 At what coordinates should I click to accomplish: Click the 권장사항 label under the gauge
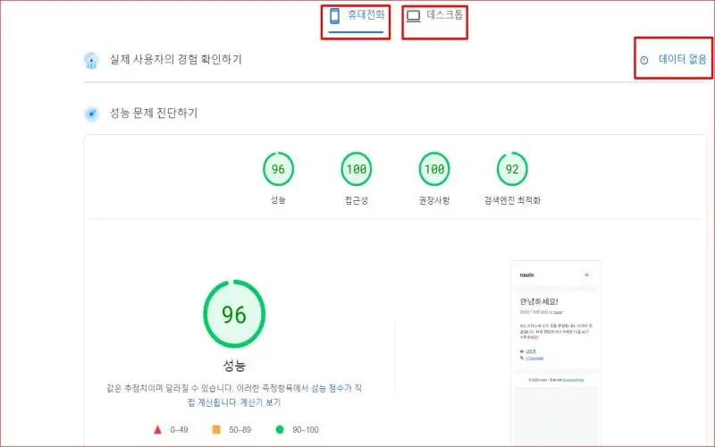[434, 200]
